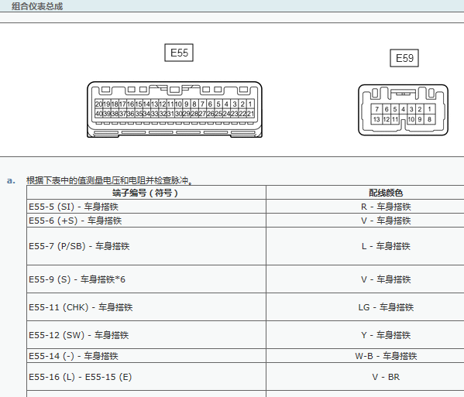Click instruction text 根据下表中的值测量电压和电阻并检查脉冲
Viewport: 464px width, 397px height.
pyautogui.click(x=109, y=180)
